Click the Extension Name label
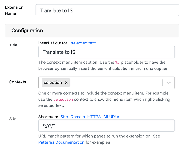Viewport: 186px width, 149px height. coord(14,10)
